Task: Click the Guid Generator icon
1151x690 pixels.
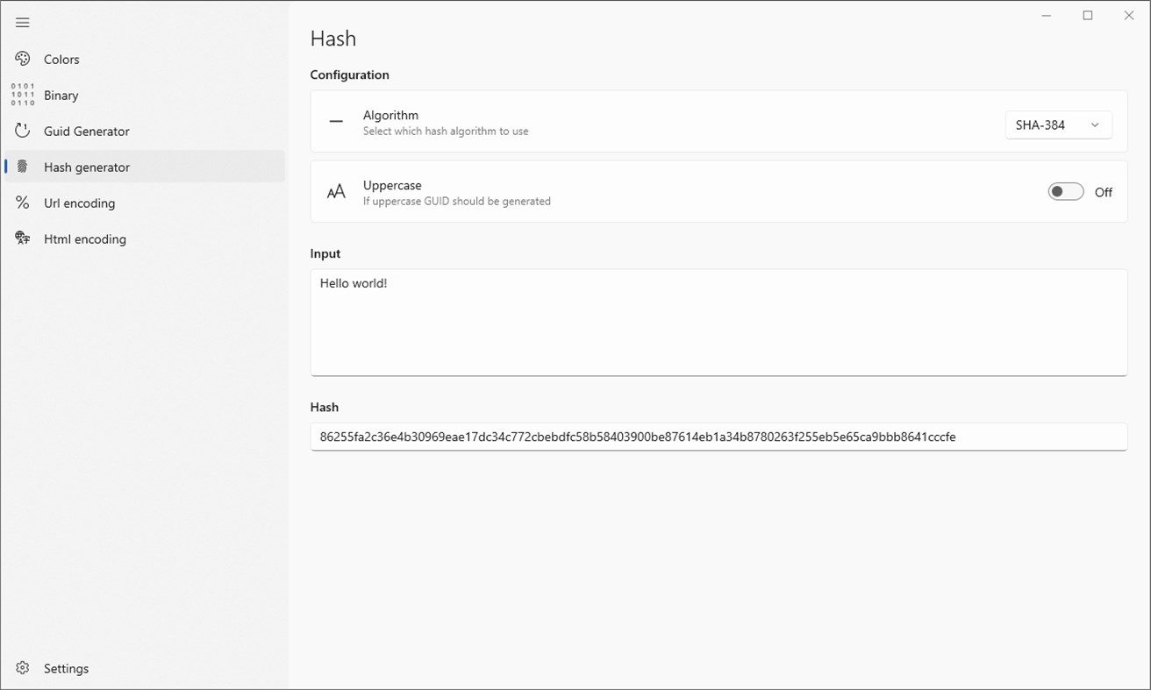Action: (x=23, y=131)
